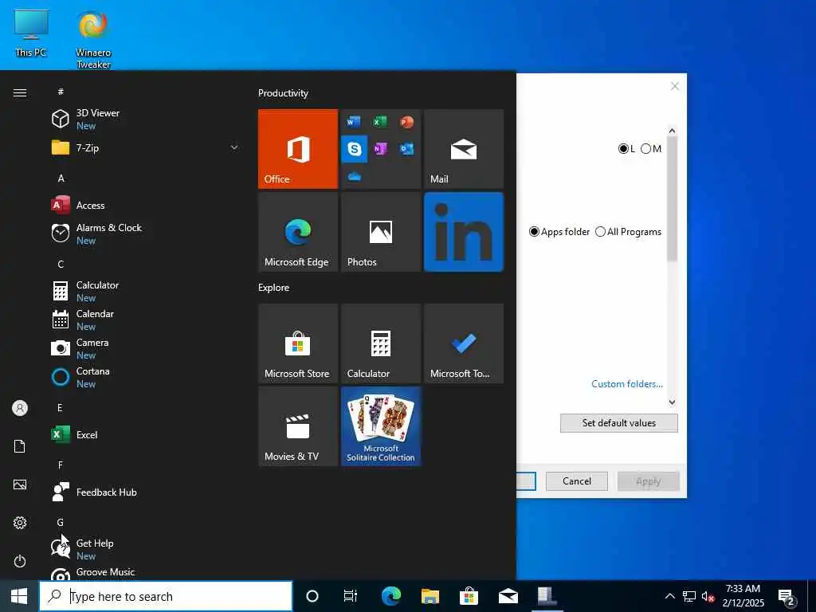
Task: Click dialog scrollbar down arrow
Action: click(x=672, y=402)
